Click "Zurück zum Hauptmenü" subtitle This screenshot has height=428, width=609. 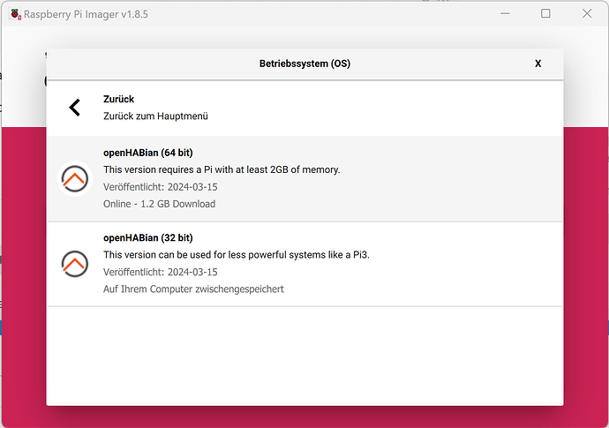click(155, 116)
